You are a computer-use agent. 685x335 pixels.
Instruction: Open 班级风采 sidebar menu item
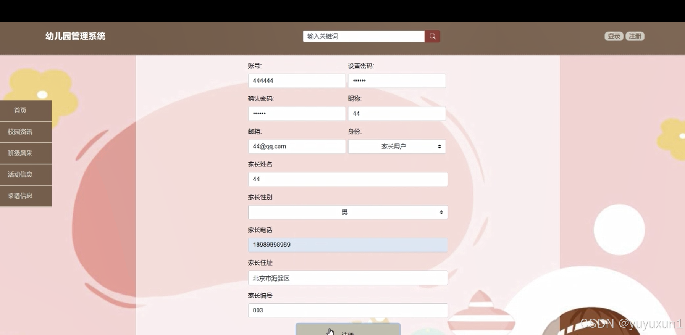[26, 153]
